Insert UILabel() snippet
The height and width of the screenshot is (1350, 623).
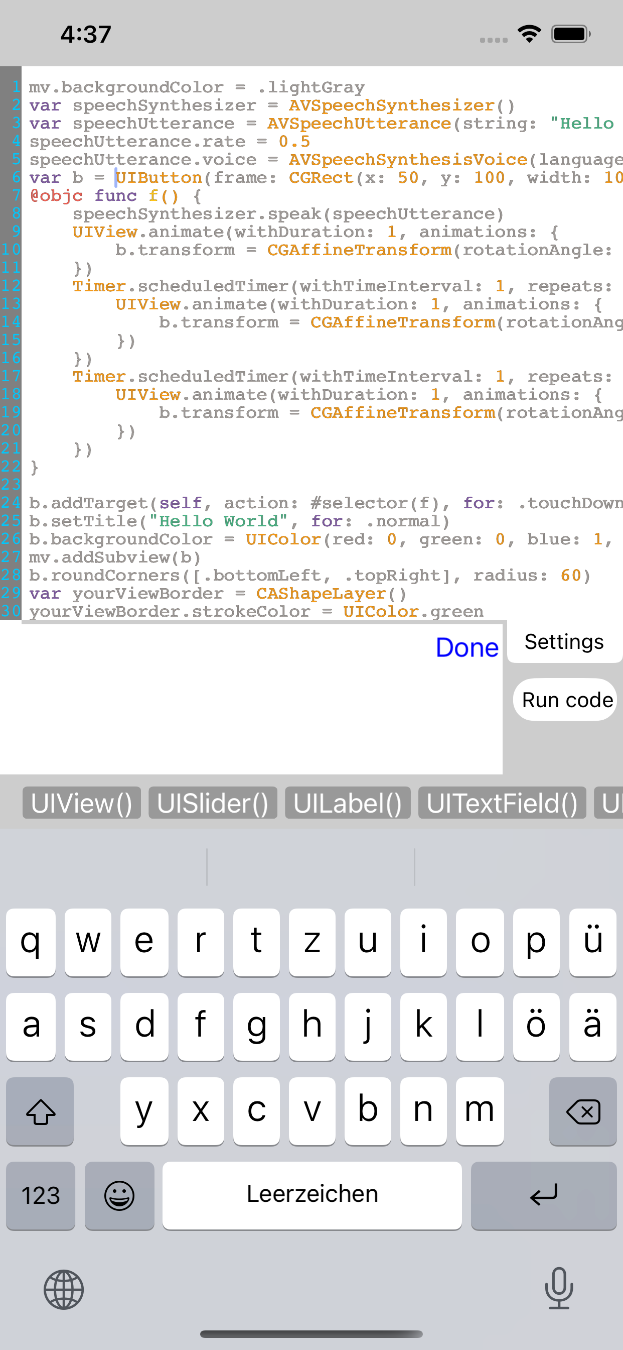[x=348, y=803]
